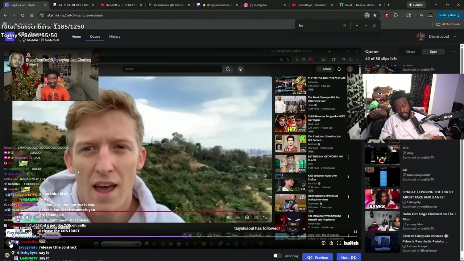The width and height of the screenshot is (464, 261).
Task: Reload the page
Action: 22,15
